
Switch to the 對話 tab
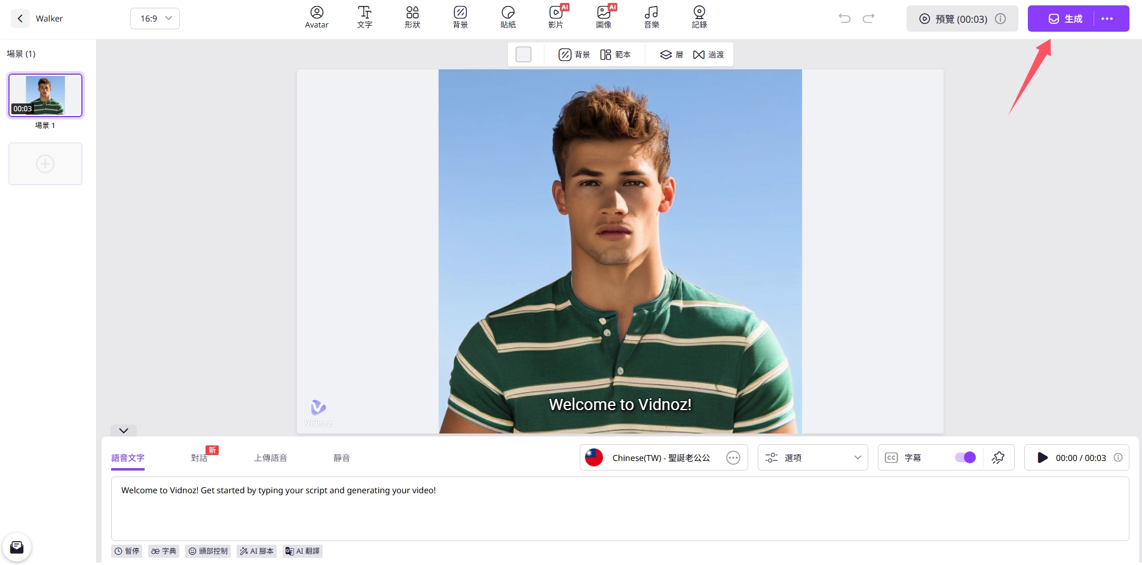[x=199, y=457]
